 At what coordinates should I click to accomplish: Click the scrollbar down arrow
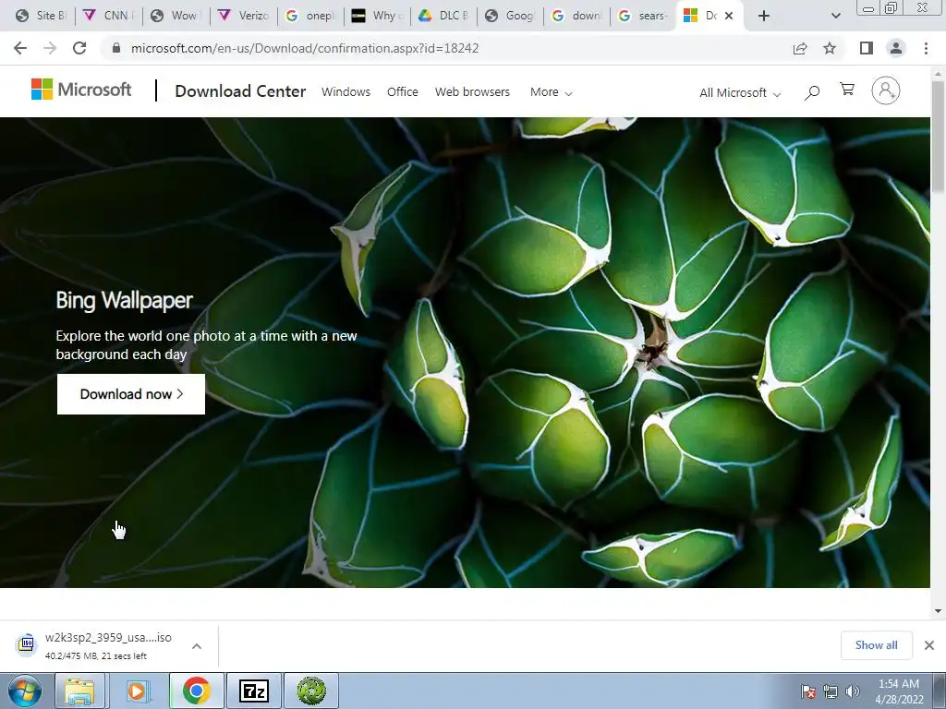tap(938, 611)
